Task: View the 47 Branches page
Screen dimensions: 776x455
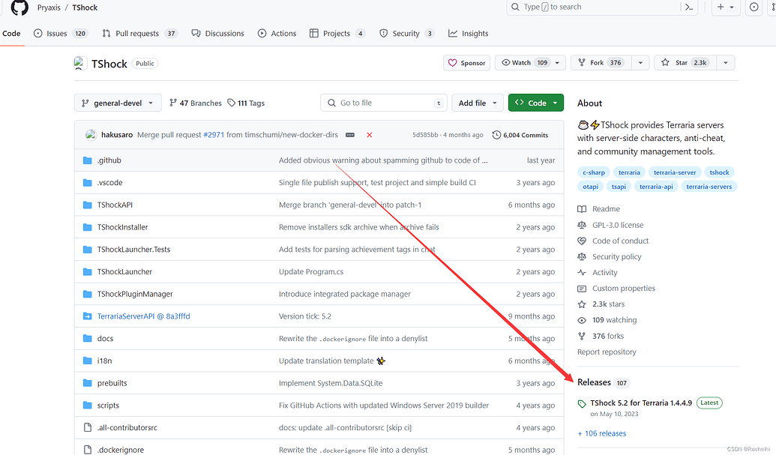Action: tap(196, 103)
